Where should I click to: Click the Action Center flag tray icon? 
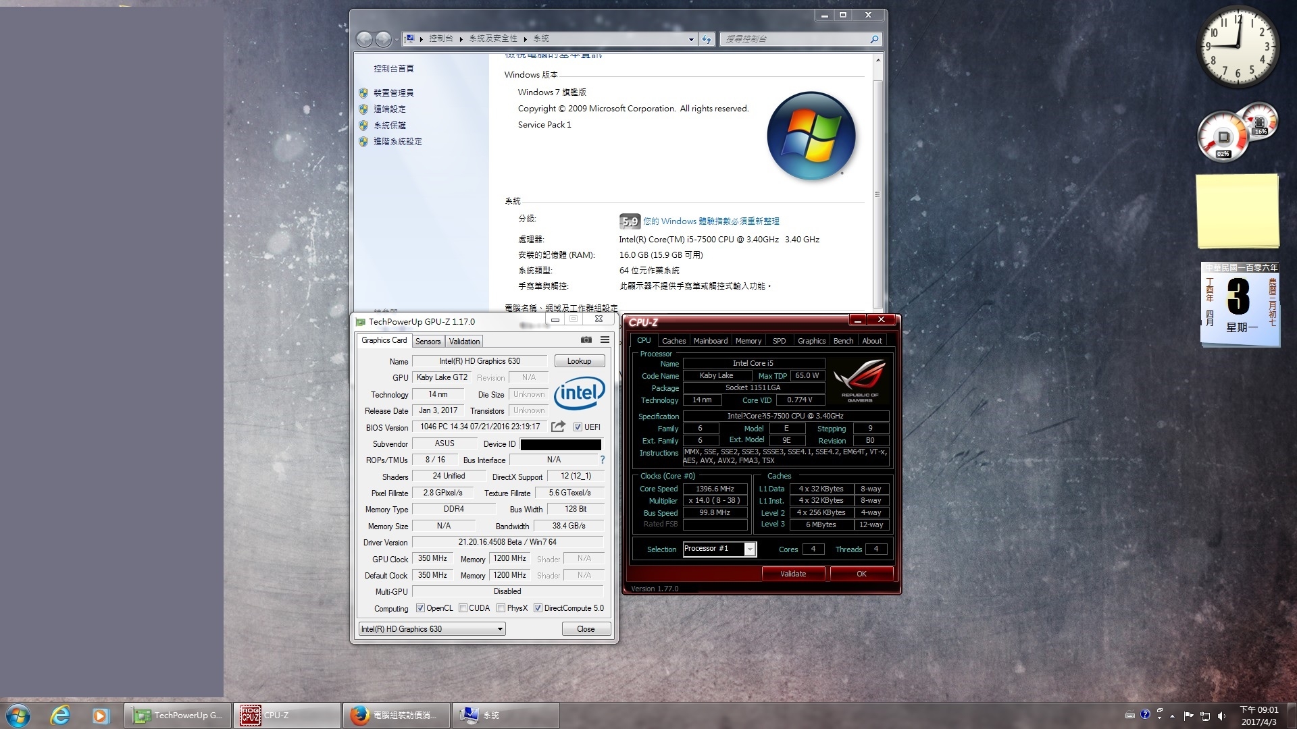pyautogui.click(x=1188, y=715)
